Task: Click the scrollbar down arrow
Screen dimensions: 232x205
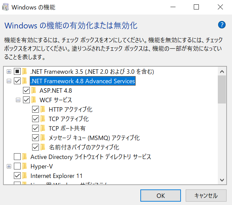Action: pos(222,180)
